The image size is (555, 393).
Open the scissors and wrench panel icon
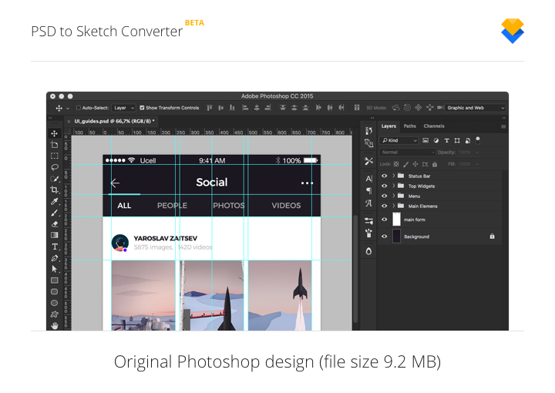[368, 161]
